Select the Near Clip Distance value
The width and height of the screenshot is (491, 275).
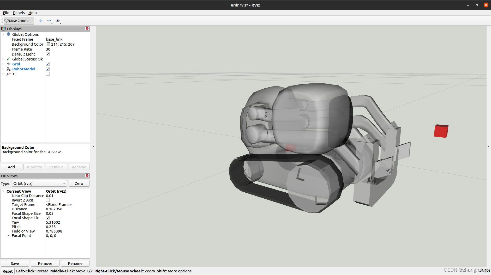tap(50, 195)
